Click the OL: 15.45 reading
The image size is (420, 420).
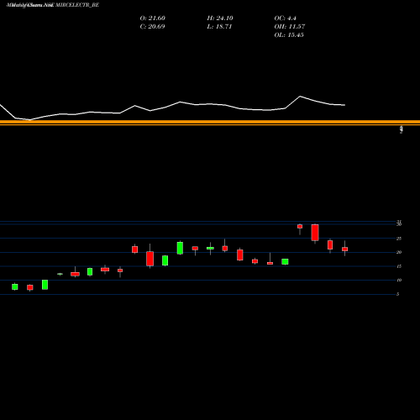point(289,35)
